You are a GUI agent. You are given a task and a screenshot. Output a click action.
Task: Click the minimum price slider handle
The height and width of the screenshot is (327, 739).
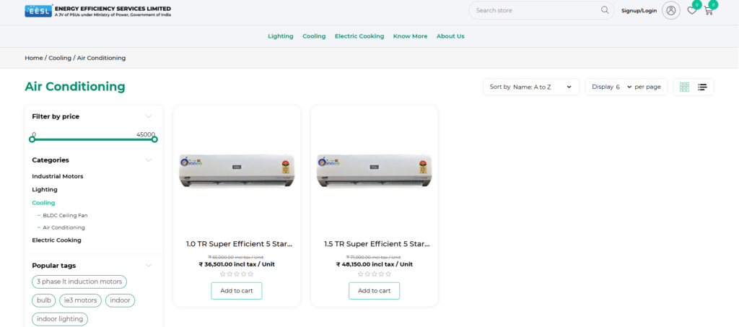pos(32,139)
